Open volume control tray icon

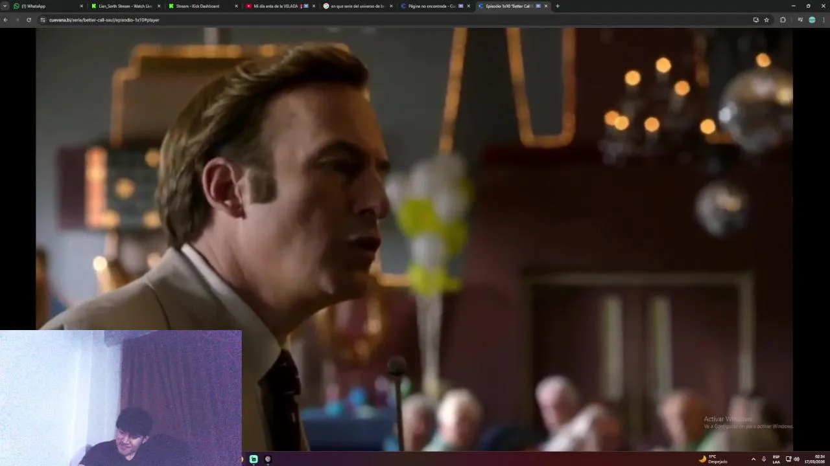pyautogui.click(x=796, y=459)
